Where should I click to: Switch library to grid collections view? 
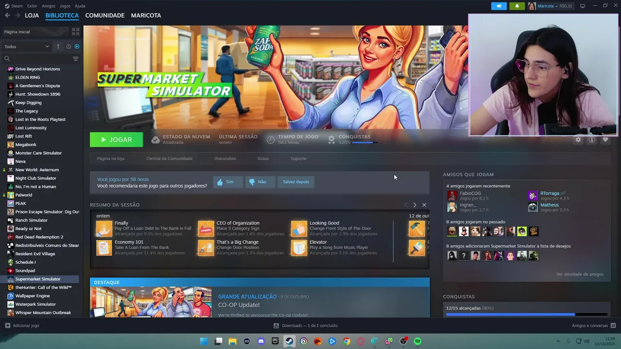(75, 32)
